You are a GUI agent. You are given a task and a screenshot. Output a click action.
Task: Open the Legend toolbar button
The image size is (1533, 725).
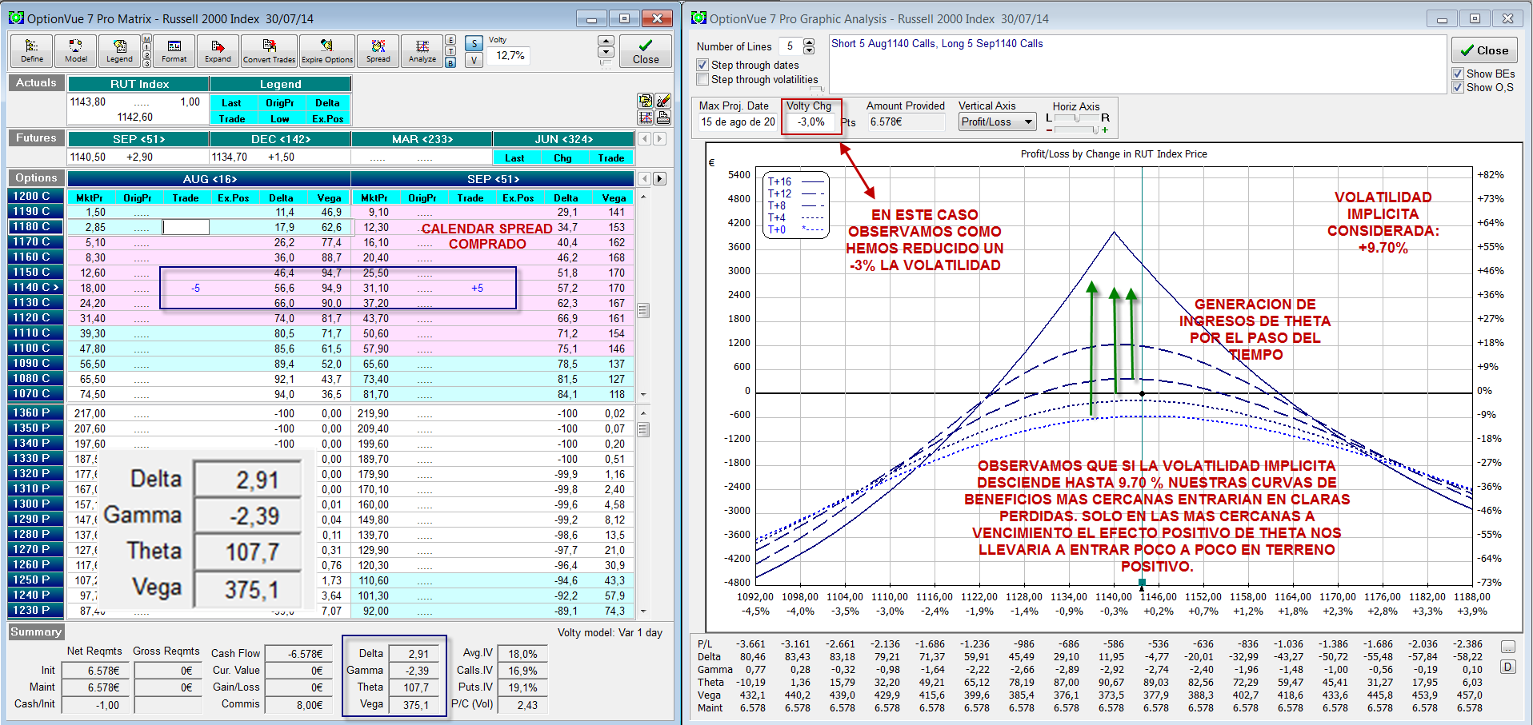tap(119, 50)
